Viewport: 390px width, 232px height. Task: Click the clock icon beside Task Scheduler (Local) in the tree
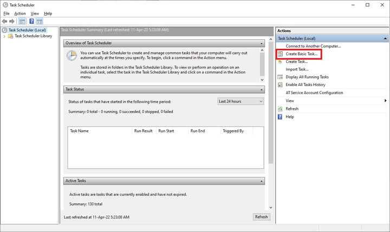[x=4, y=30]
